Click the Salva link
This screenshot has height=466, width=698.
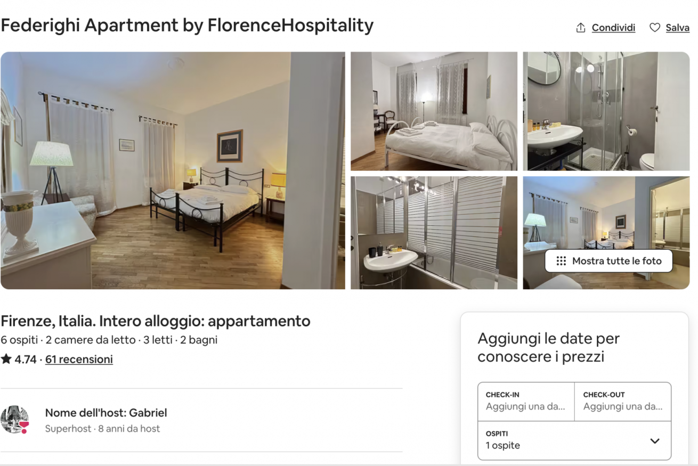[677, 28]
